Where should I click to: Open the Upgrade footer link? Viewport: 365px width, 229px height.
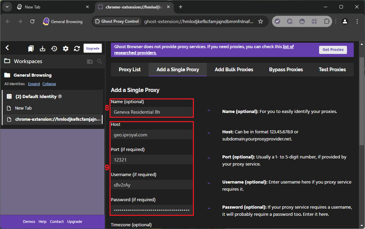[74, 222]
